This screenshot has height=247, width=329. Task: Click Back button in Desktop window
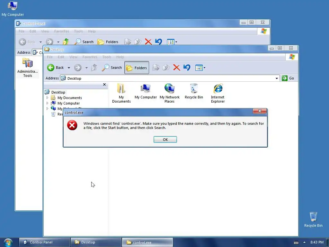click(55, 68)
